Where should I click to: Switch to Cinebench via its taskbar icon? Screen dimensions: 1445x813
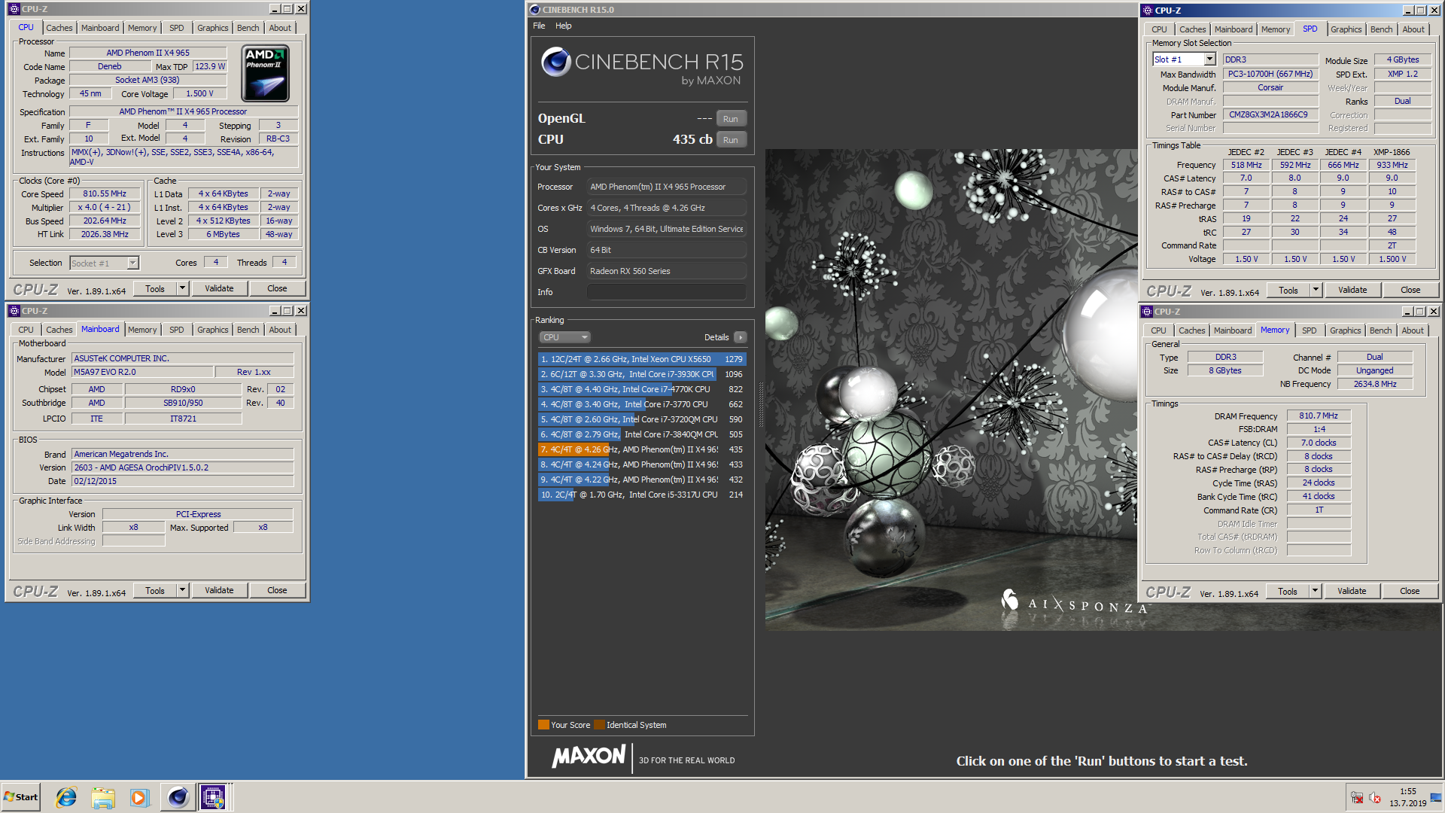[178, 797]
